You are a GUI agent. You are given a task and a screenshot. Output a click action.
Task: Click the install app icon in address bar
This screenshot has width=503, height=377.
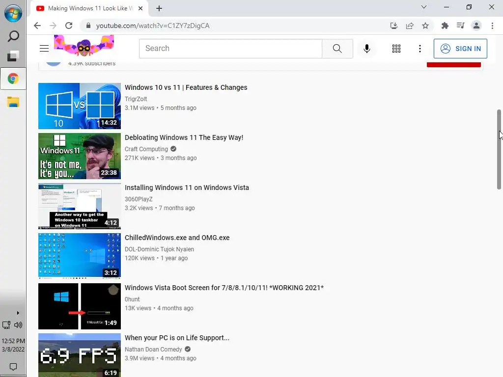(393, 26)
